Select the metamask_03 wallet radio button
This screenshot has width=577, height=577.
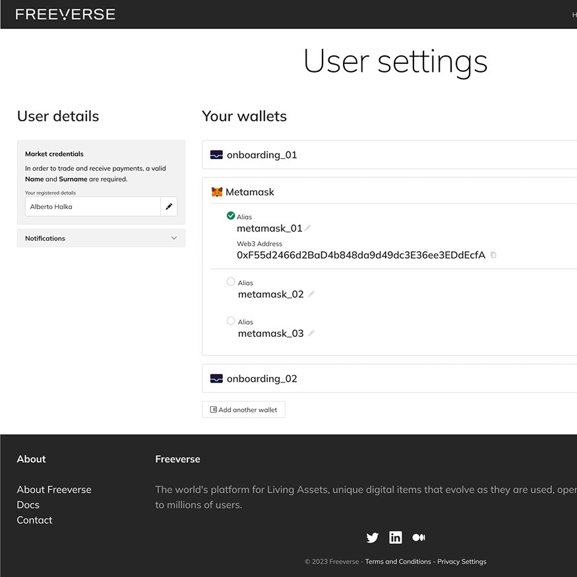pos(231,321)
